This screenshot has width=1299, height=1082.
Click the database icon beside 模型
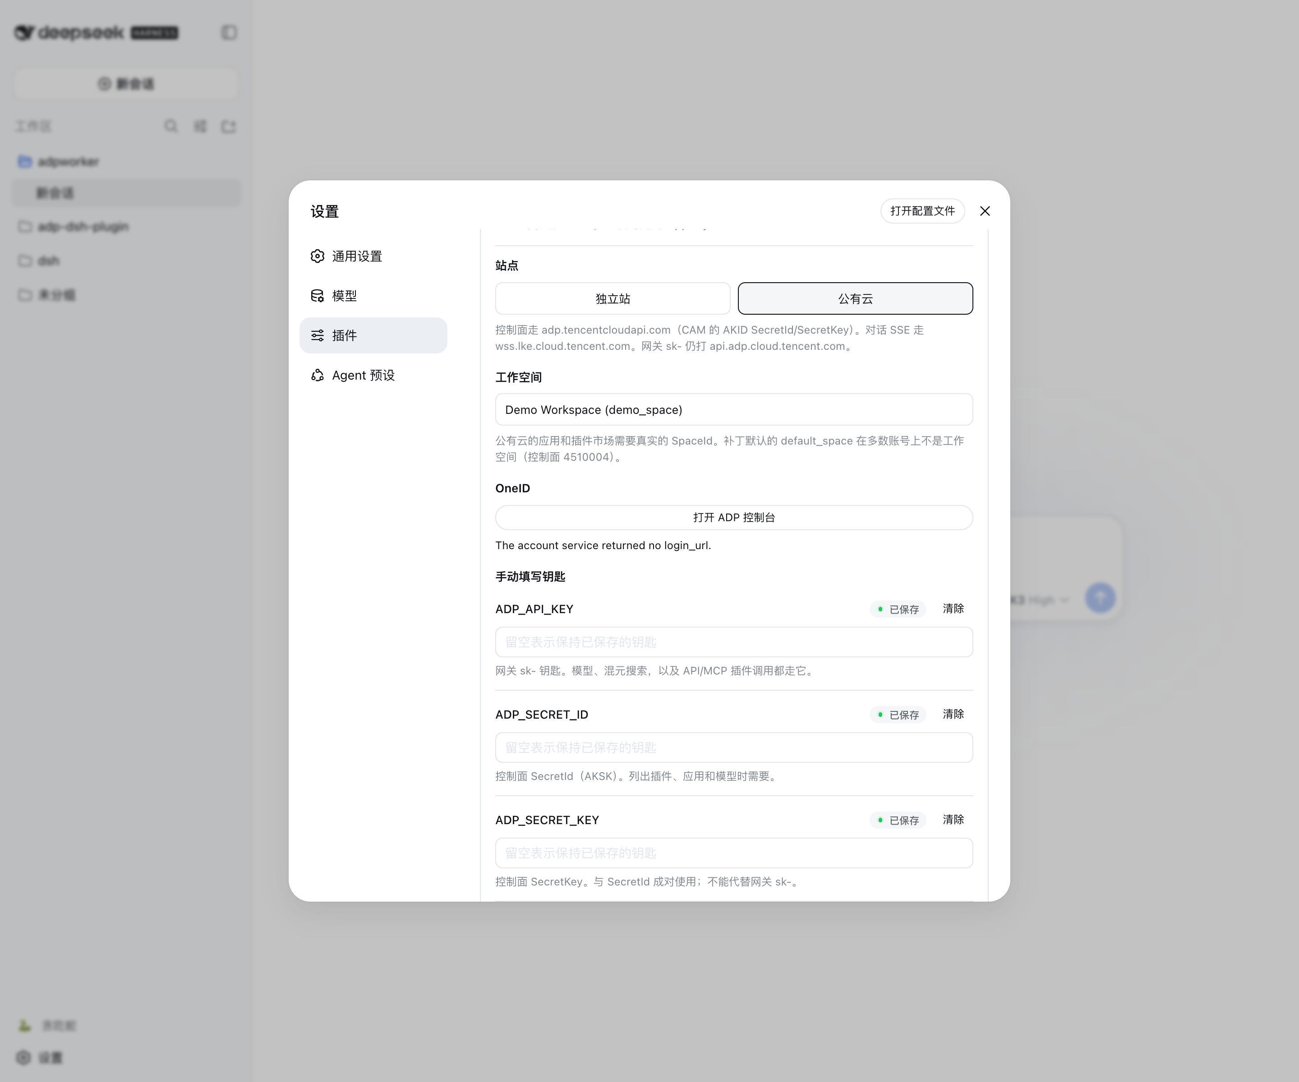tap(318, 296)
